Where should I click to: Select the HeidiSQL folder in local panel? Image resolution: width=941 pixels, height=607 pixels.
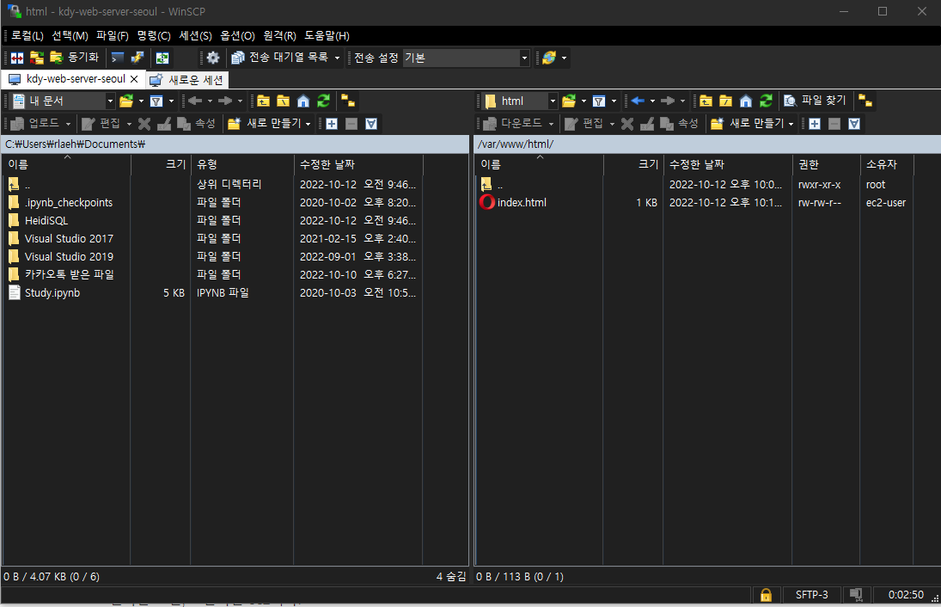46,221
